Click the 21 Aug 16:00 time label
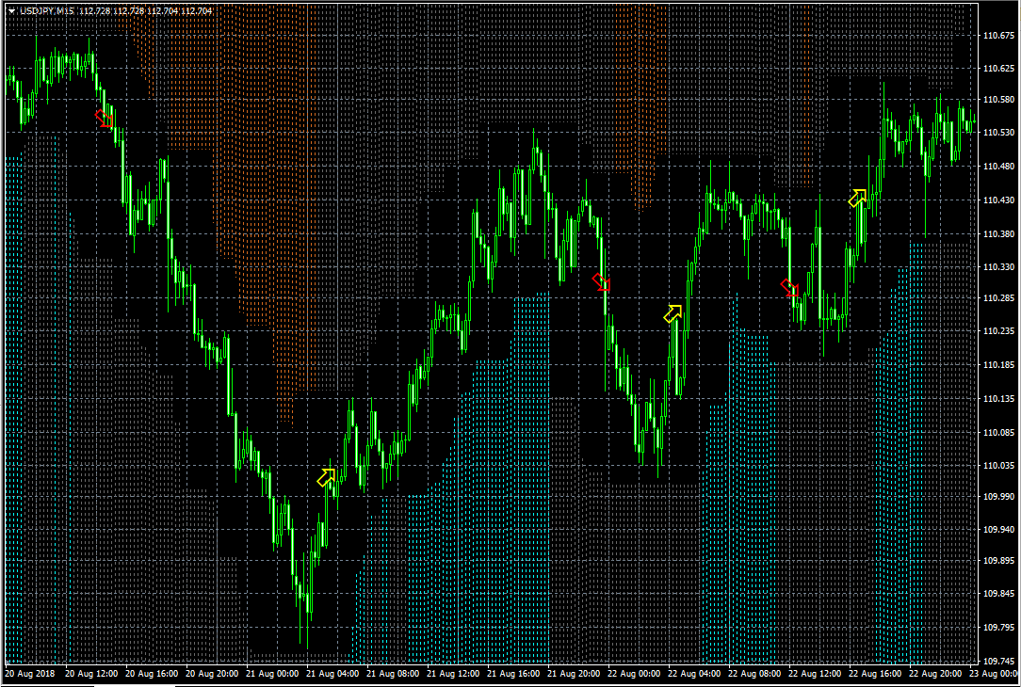The height and width of the screenshot is (687, 1021). click(x=513, y=673)
